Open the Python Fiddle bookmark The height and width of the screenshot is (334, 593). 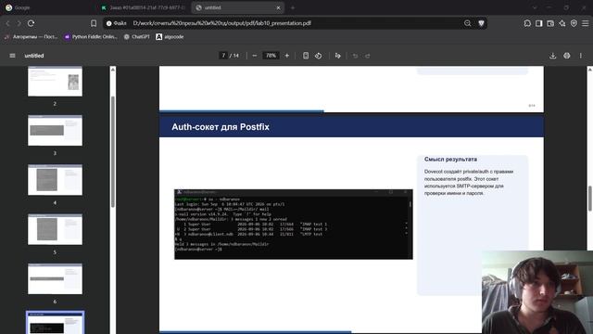tap(91, 37)
